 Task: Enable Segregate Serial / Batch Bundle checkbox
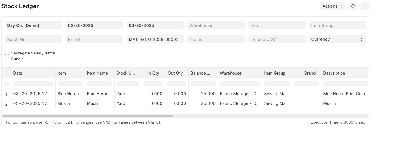point(7,56)
